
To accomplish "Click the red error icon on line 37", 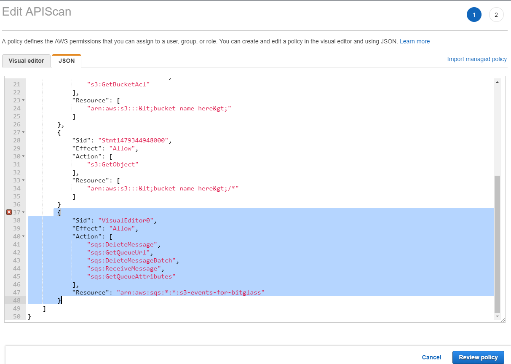I will (9, 212).
